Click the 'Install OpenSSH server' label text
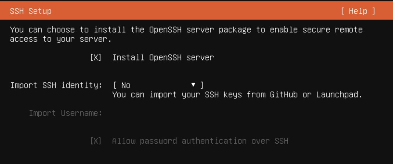Image resolution: width=393 pixels, height=164 pixels. 163,57
